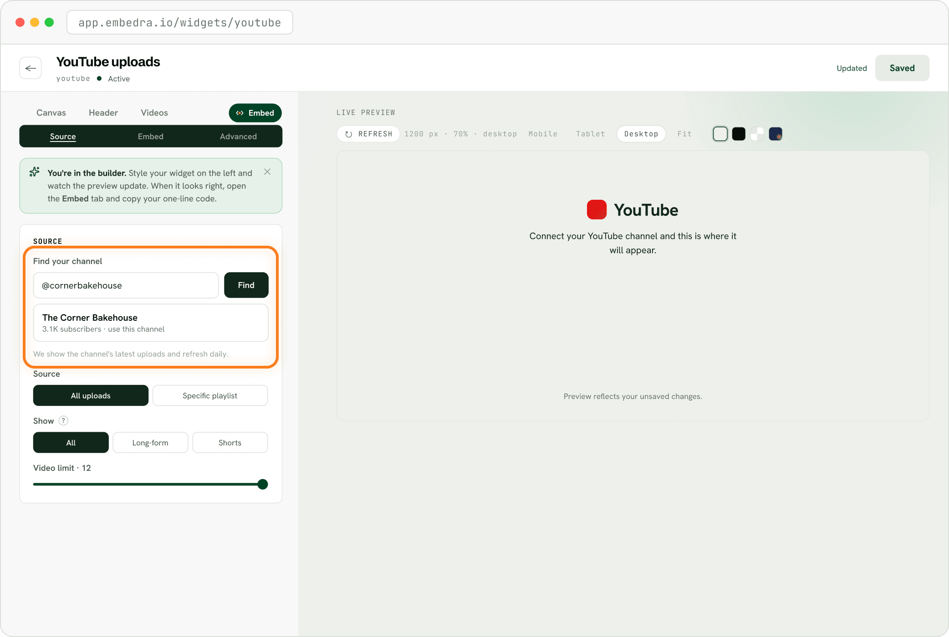The image size is (949, 637).
Task: Switch to the Canvas tab
Action: click(51, 112)
